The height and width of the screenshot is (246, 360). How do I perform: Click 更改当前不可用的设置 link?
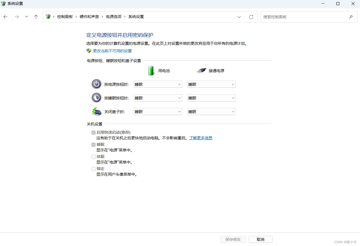tap(112, 51)
